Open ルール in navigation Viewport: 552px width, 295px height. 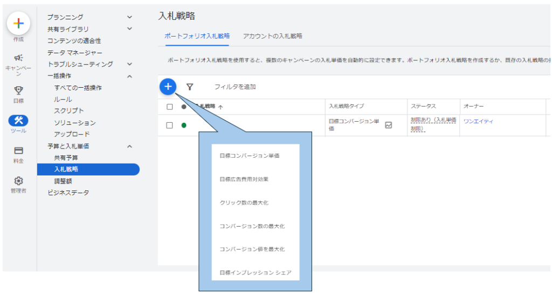pos(63,99)
